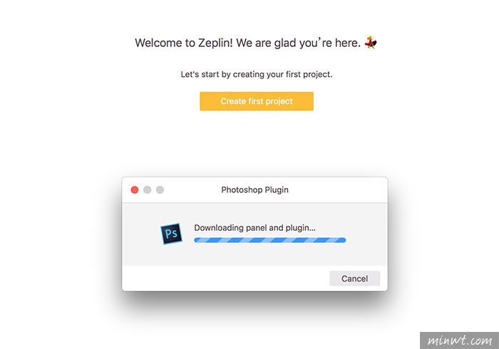This screenshot has width=499, height=349.
Task: Click the word 'Plugin' in the dialog title
Action: pyautogui.click(x=277, y=190)
